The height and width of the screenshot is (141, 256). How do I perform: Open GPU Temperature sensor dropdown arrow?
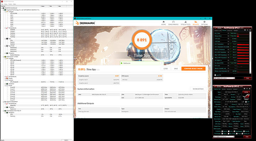click(228, 44)
